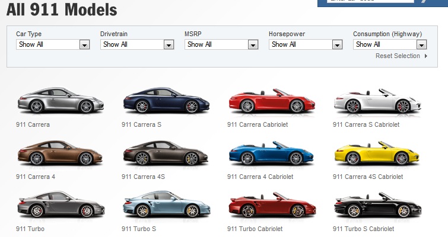The height and width of the screenshot is (237, 448).
Task: Open the Consumption (Highway) dropdown
Action: [390, 44]
